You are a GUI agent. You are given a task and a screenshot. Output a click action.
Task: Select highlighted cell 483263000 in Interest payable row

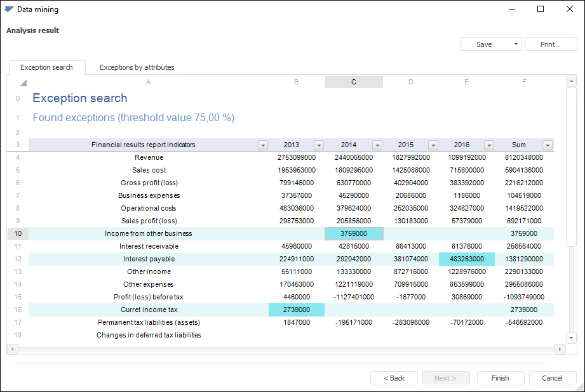tap(466, 259)
